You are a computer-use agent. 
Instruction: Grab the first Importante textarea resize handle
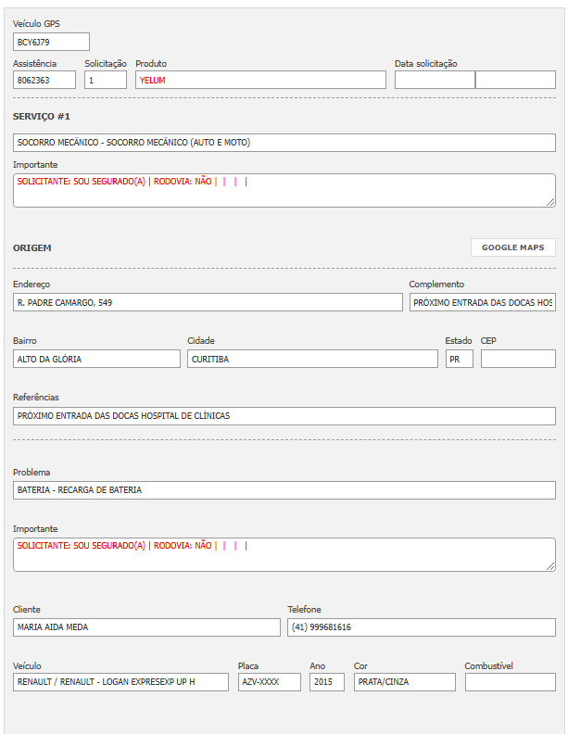click(550, 202)
